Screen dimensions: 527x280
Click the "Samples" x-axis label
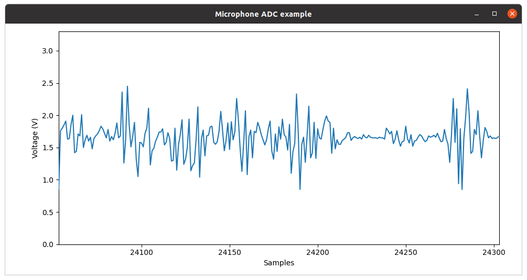coord(279,263)
